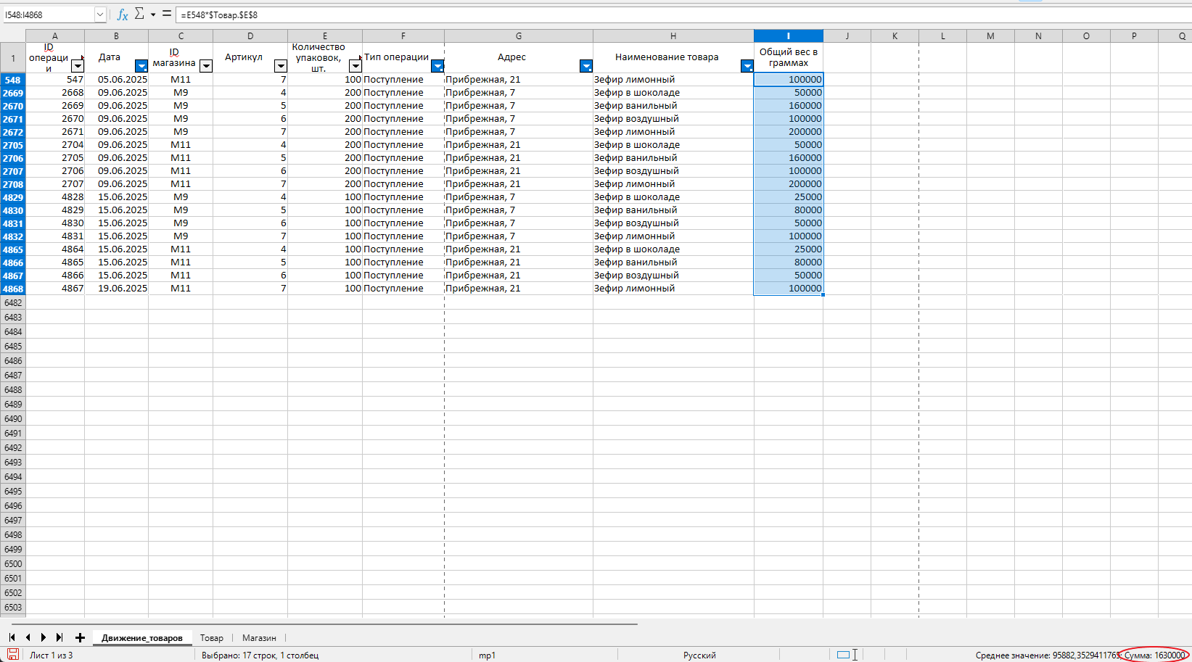Go to next sheet tab arrow
The height and width of the screenshot is (662, 1192).
coord(44,637)
